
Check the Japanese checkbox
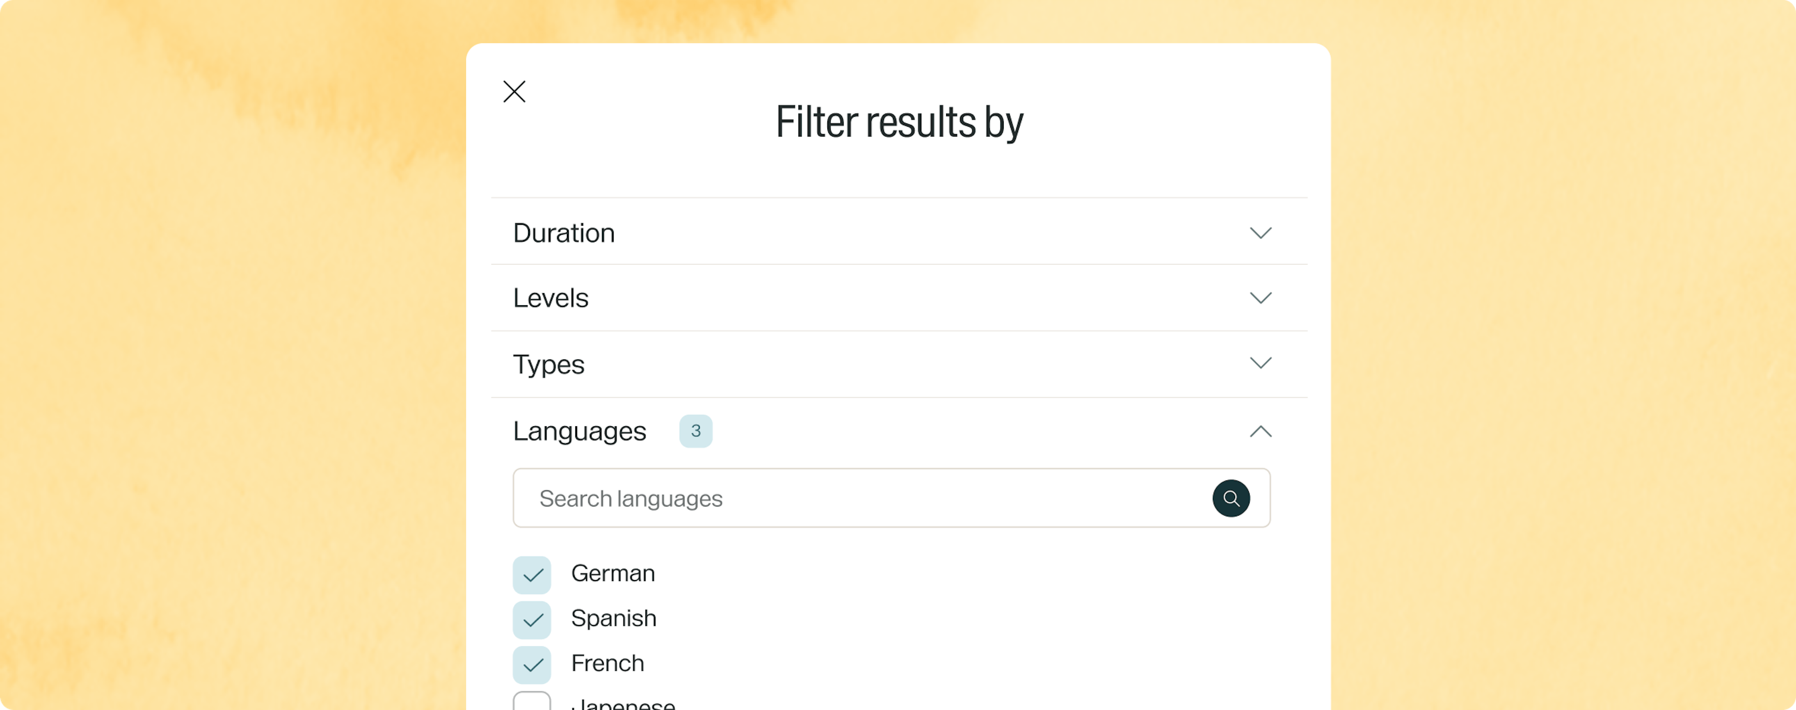click(532, 701)
